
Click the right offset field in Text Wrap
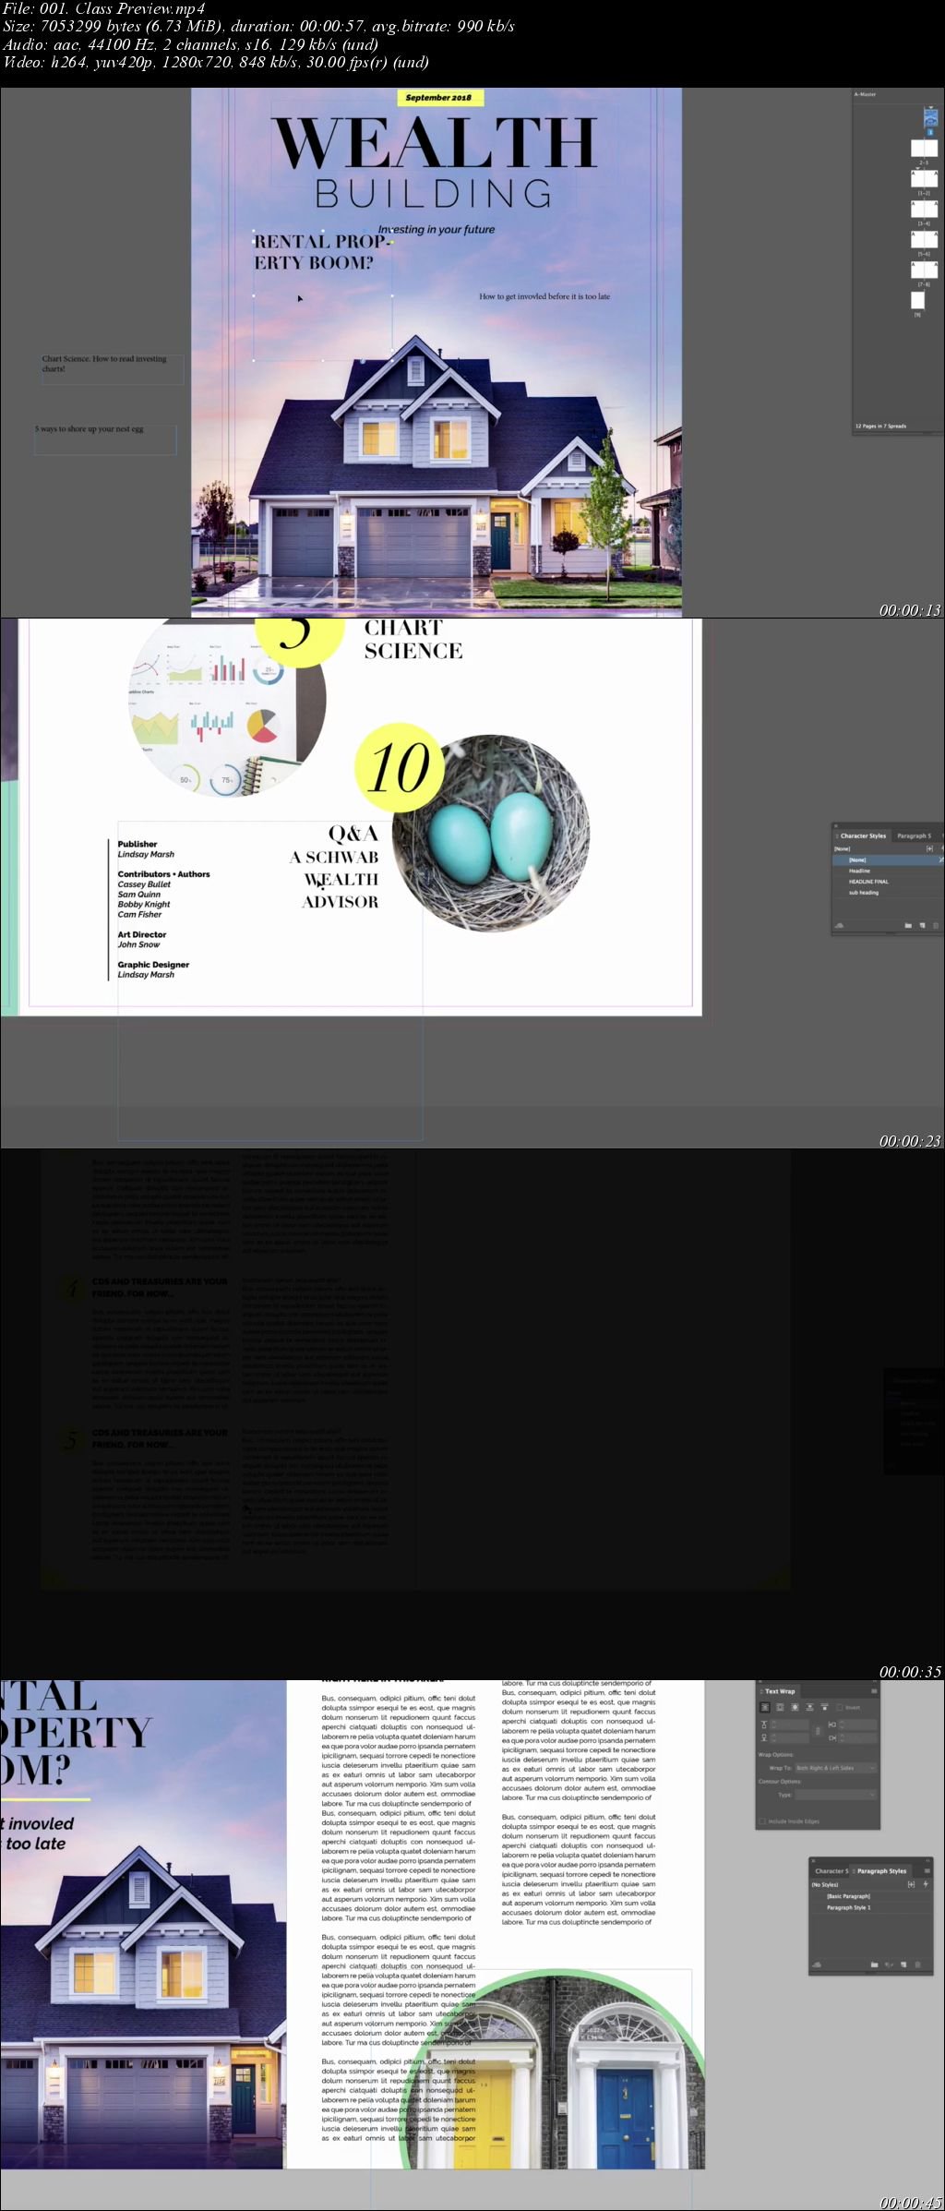[856, 1737]
